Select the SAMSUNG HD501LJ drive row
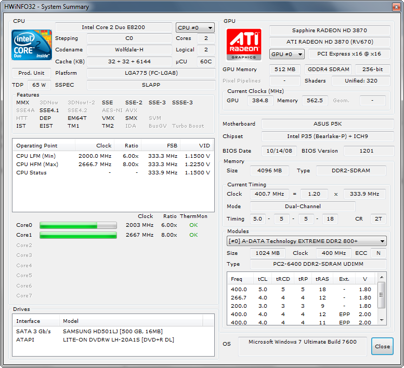The width and height of the screenshot is (404, 368). pos(113,331)
